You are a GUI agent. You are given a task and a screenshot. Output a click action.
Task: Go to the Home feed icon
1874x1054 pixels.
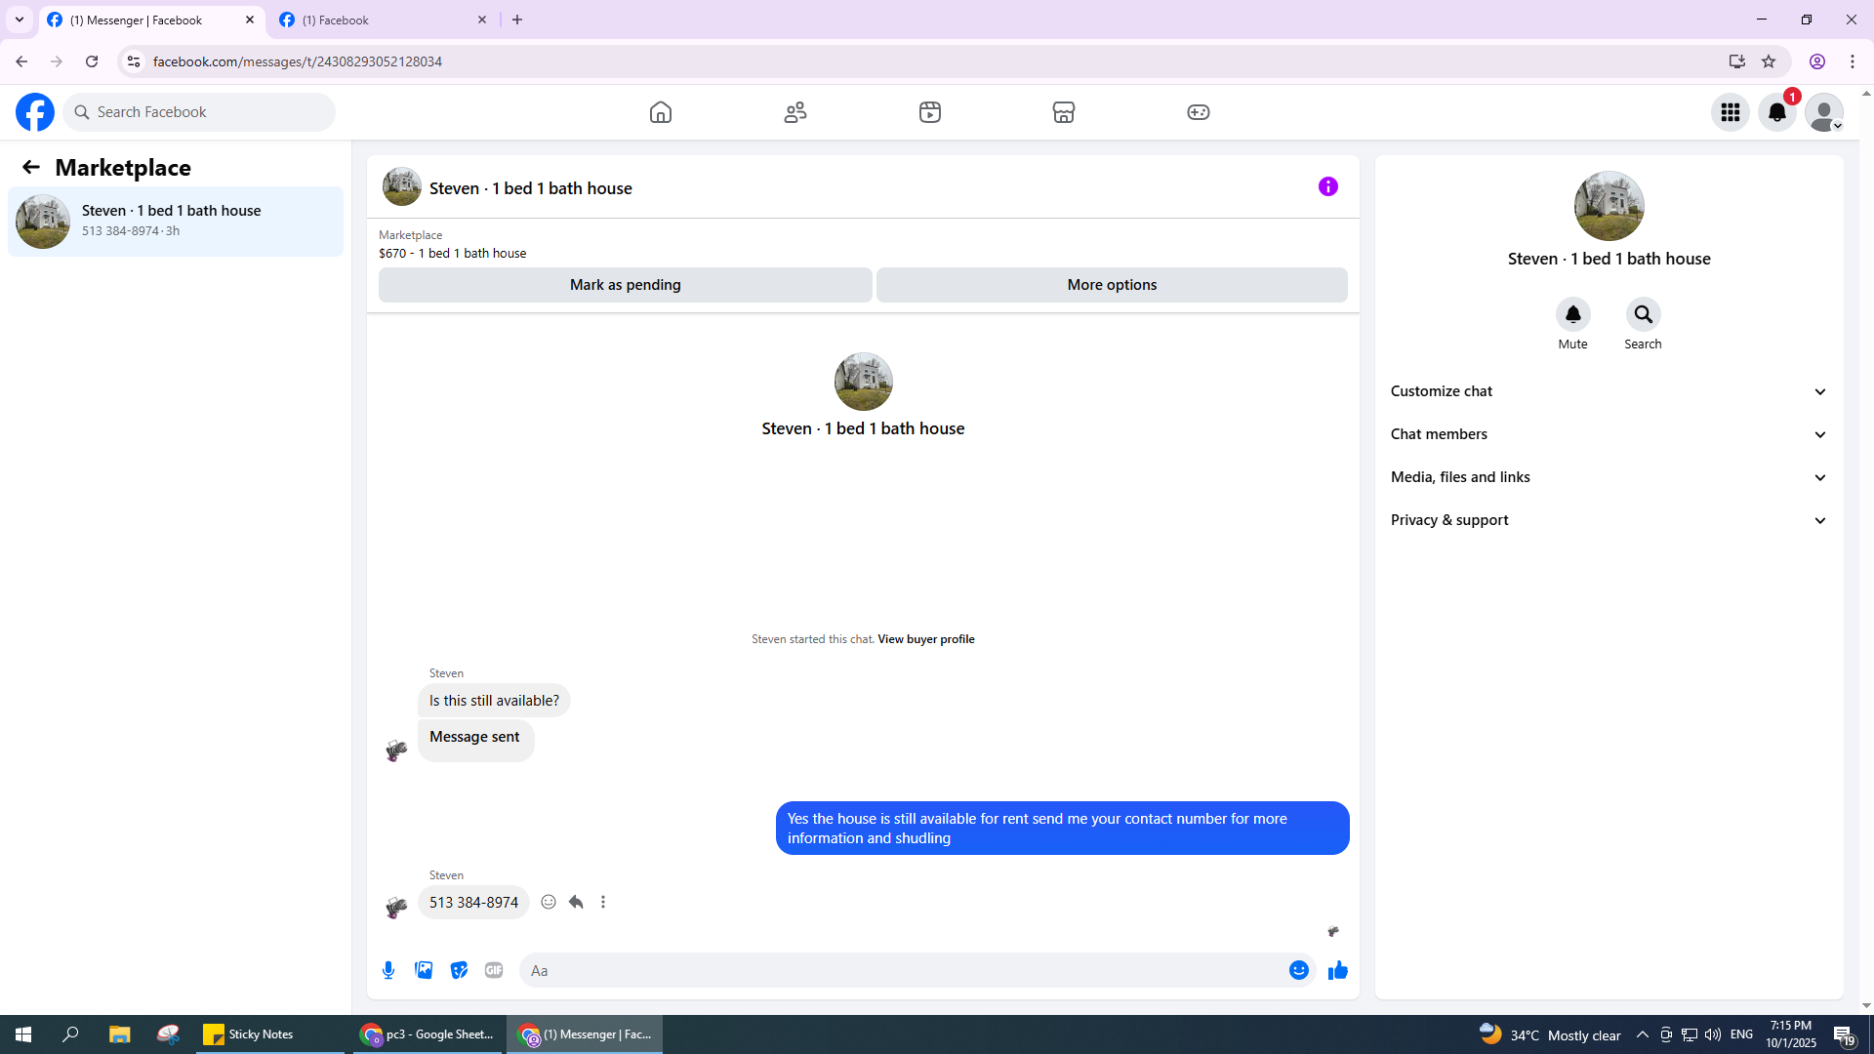coord(661,112)
